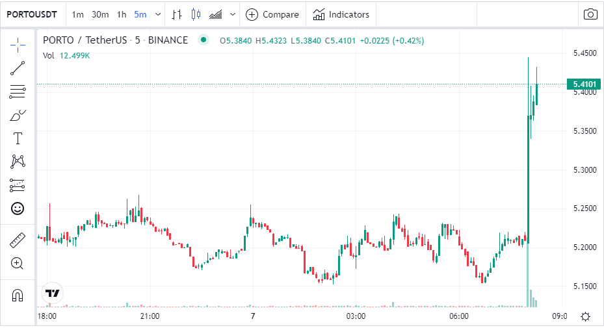This screenshot has height=328, width=604.
Task: Toggle magnet snap mode
Action: pos(18,296)
